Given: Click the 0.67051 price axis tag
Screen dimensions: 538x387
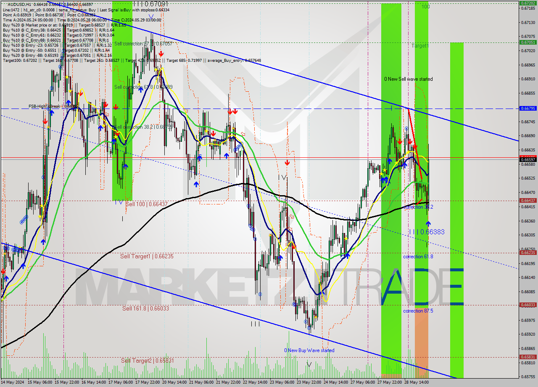Looking at the screenshot, I should (527, 42).
